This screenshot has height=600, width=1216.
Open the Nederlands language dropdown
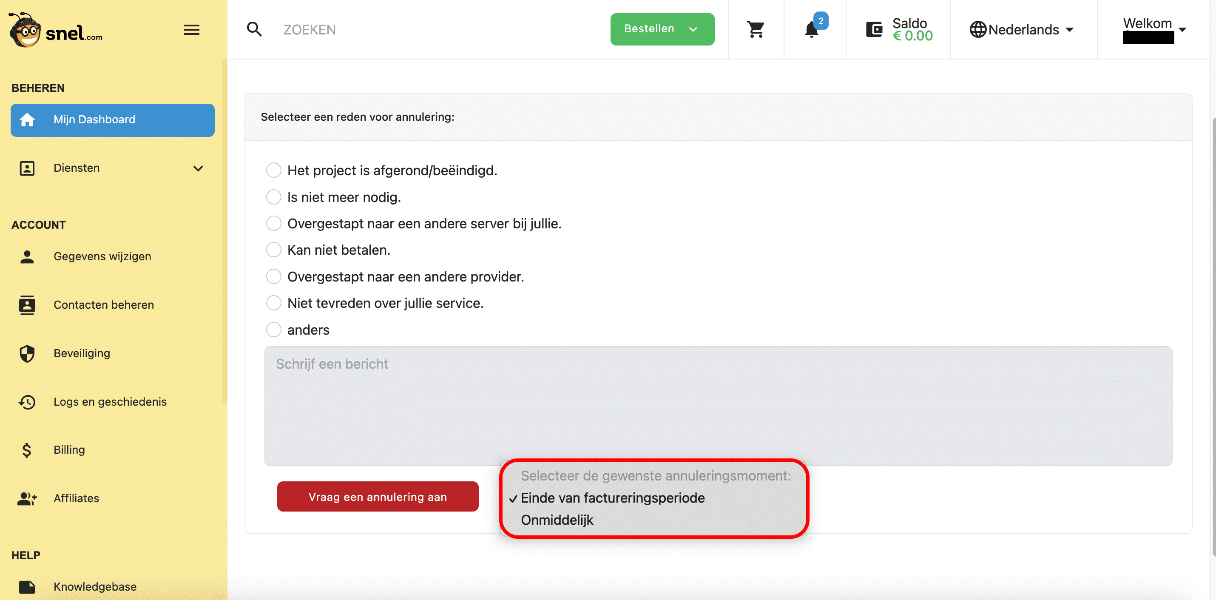point(1022,30)
